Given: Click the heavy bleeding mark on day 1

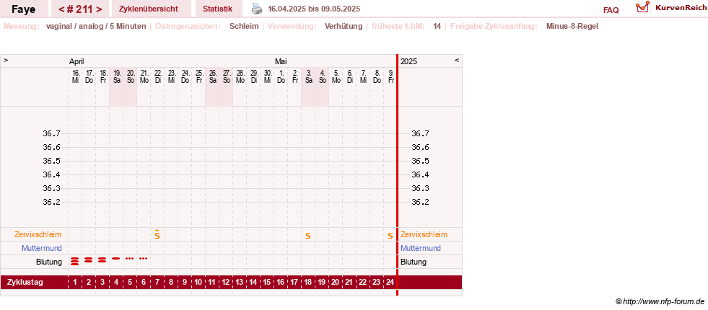Looking at the screenshot, I should pos(75,260).
